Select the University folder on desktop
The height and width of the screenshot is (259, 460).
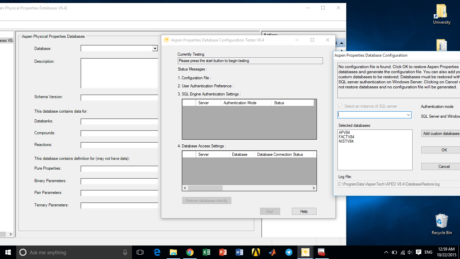[x=441, y=15]
